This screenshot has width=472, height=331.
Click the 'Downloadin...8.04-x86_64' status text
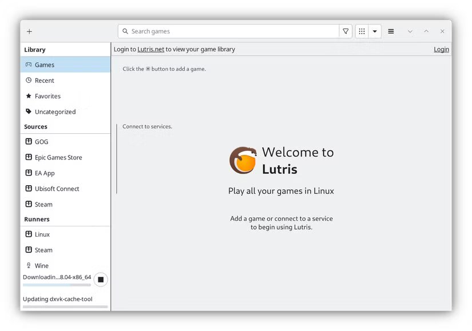[57, 277]
